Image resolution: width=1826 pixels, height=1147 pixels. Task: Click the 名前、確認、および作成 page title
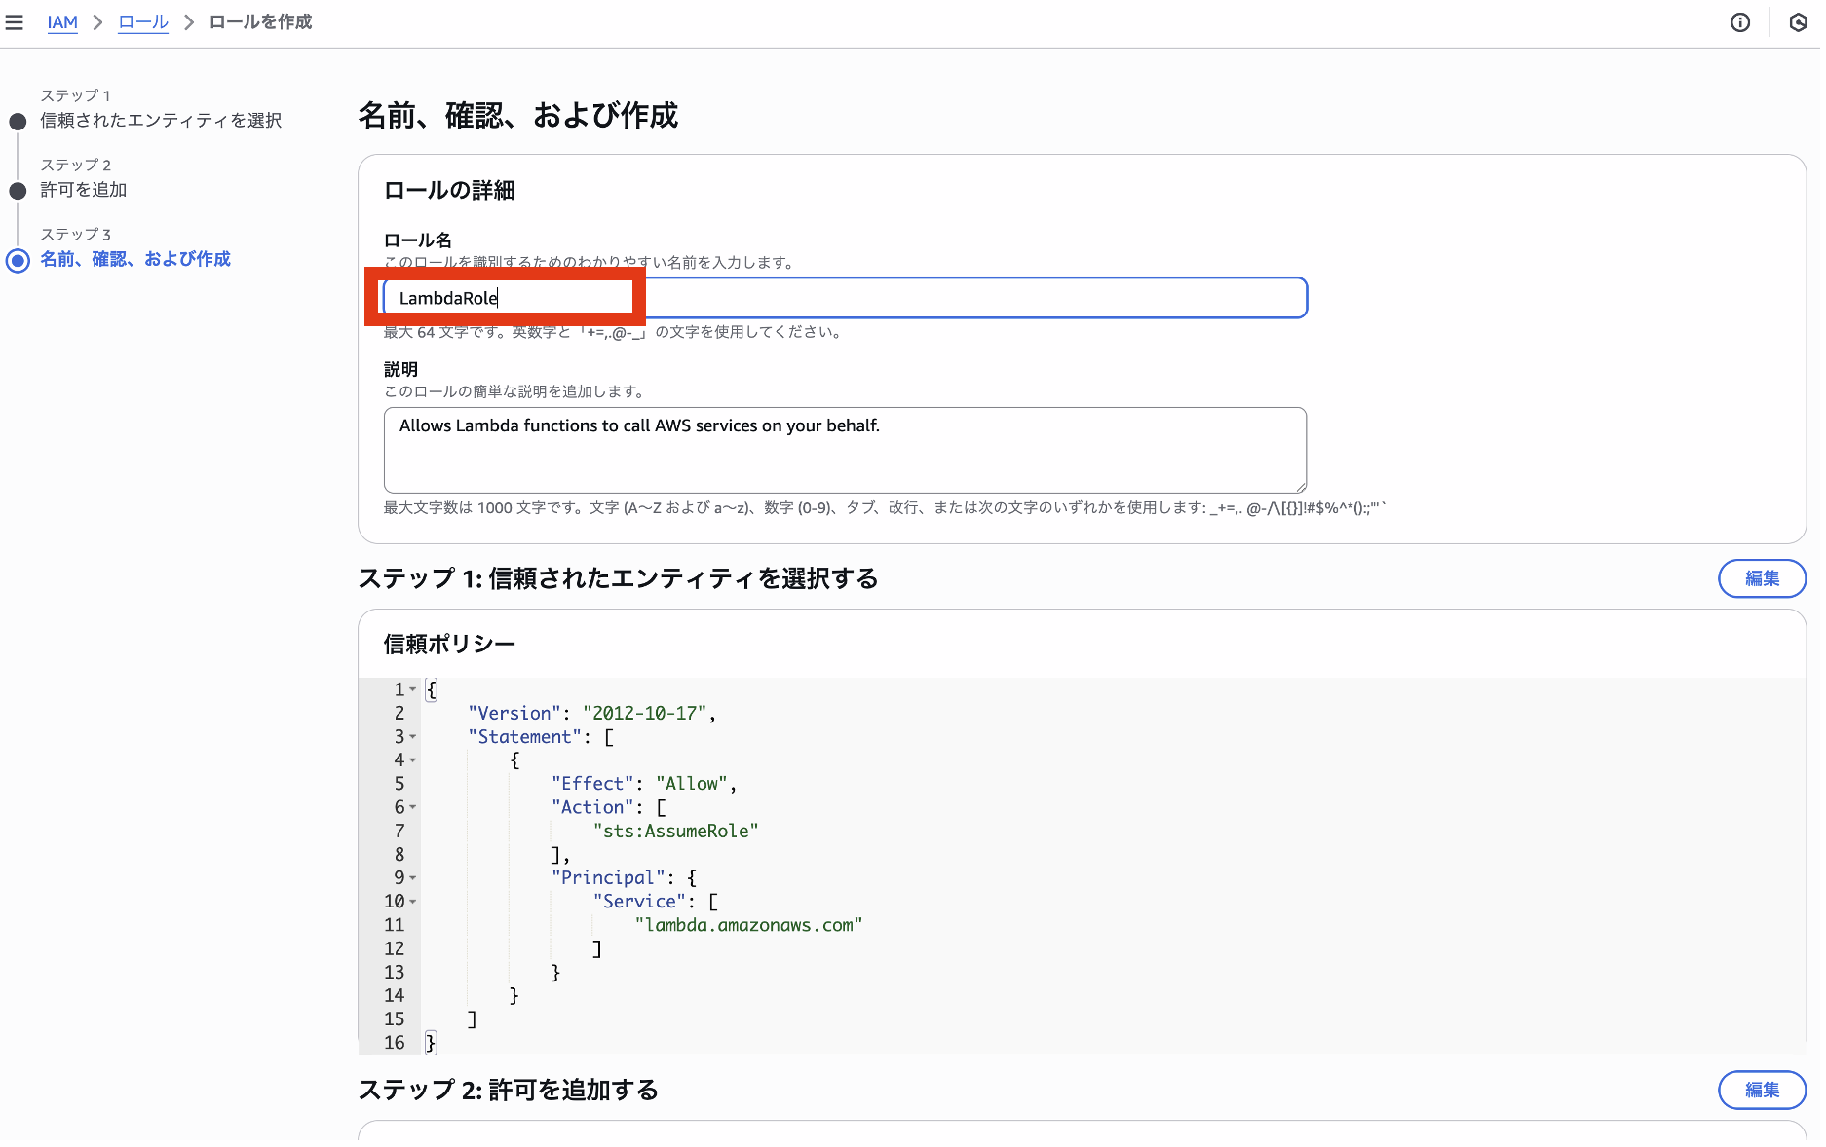[517, 116]
